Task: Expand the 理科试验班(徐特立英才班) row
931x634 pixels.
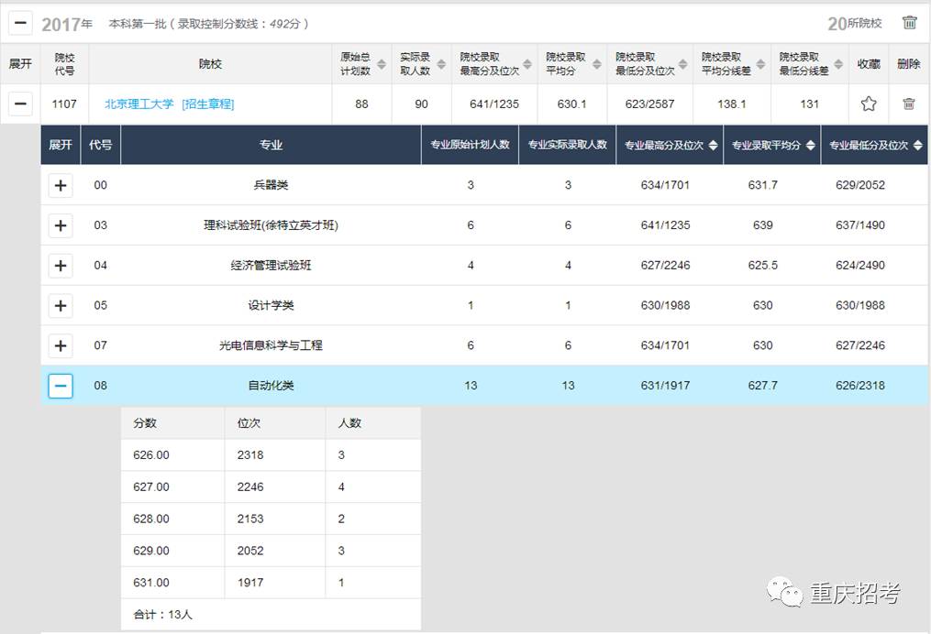Action: point(61,225)
